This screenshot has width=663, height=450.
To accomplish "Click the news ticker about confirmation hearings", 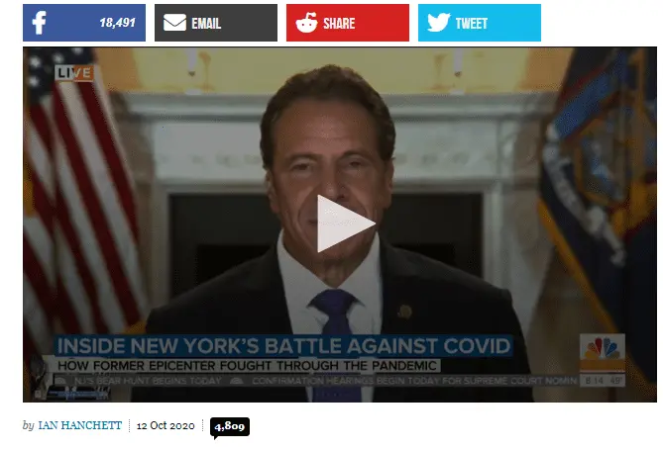I will click(x=414, y=381).
